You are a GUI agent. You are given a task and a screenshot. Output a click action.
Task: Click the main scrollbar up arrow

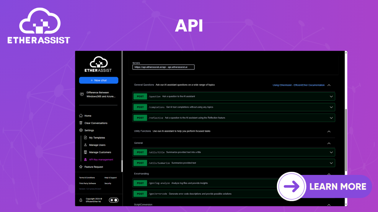(346, 53)
